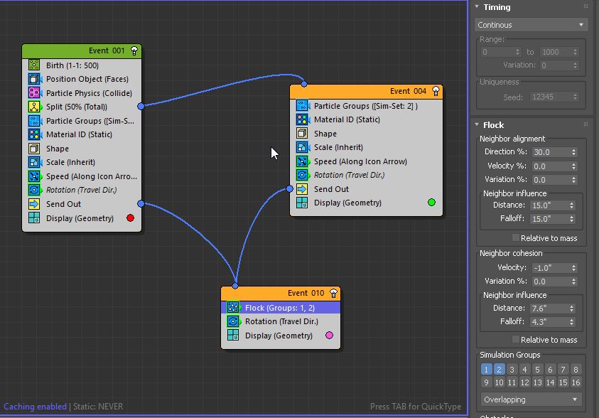Click the Send Out icon in Event 004
Image resolution: width=599 pixels, height=418 pixels.
pyautogui.click(x=302, y=189)
